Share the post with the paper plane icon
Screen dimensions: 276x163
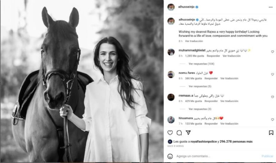click(188, 132)
